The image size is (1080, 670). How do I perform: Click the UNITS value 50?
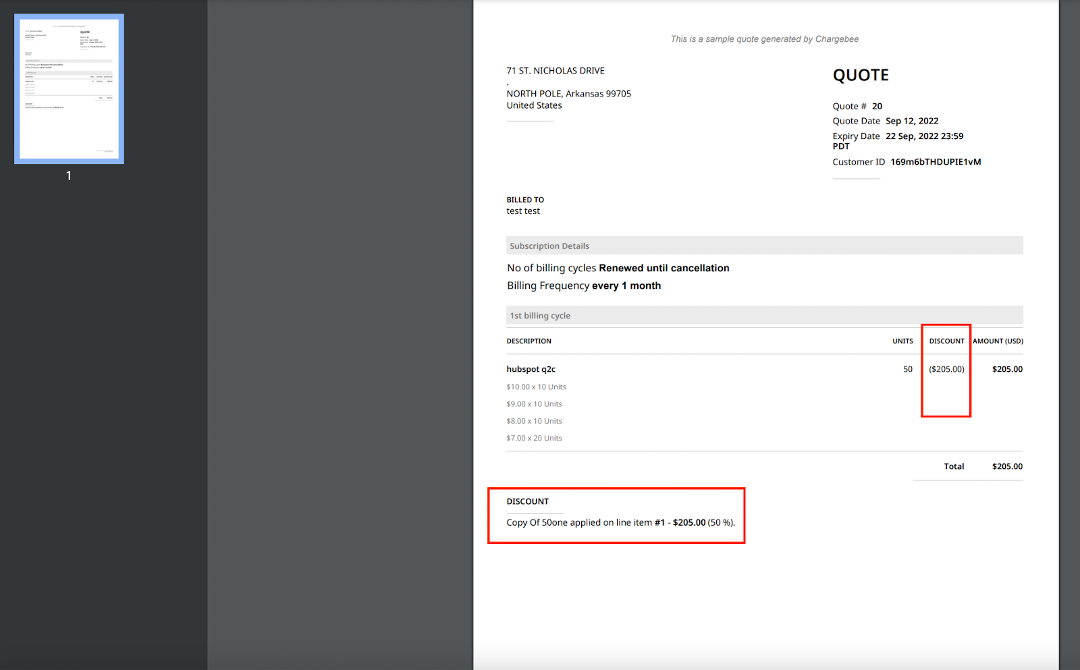[907, 369]
